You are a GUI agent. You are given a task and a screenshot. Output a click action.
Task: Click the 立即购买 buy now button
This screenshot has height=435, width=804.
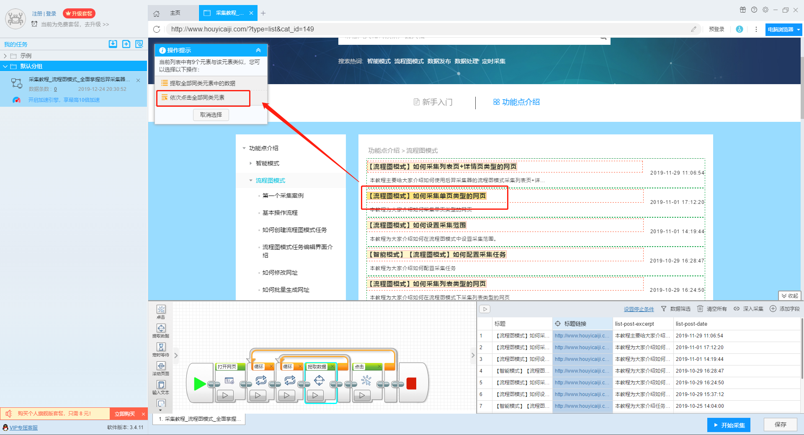[125, 414]
